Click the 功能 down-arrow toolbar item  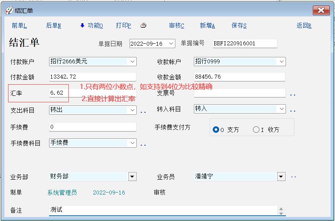91,26
